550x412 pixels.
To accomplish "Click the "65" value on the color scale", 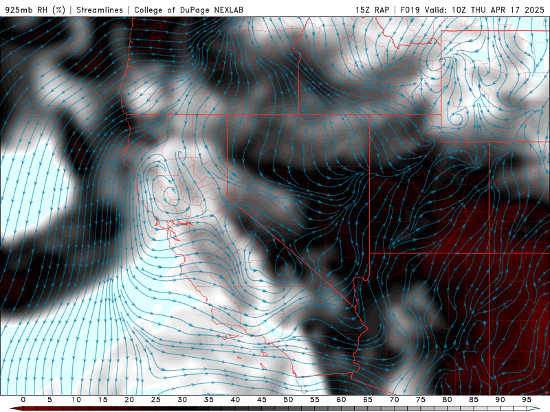I will [x=368, y=400].
